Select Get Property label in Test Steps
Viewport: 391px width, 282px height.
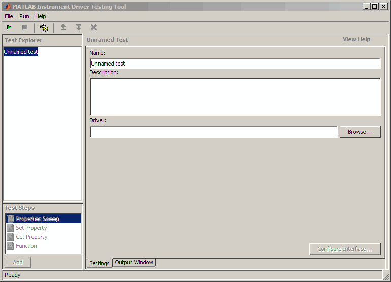(x=31, y=237)
